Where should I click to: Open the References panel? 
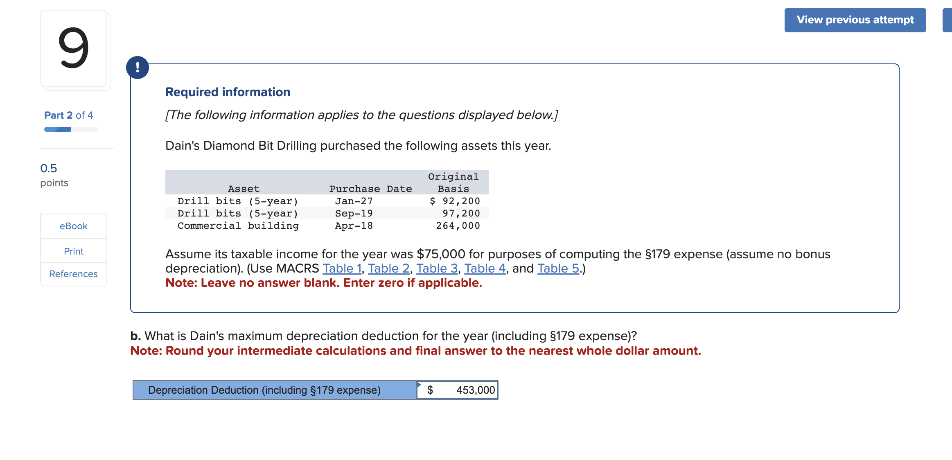tap(73, 274)
